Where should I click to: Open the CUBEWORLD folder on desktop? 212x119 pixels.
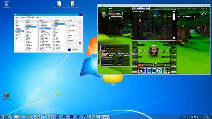59,4
